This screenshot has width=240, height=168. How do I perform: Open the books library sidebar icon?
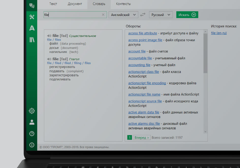tap(32, 40)
